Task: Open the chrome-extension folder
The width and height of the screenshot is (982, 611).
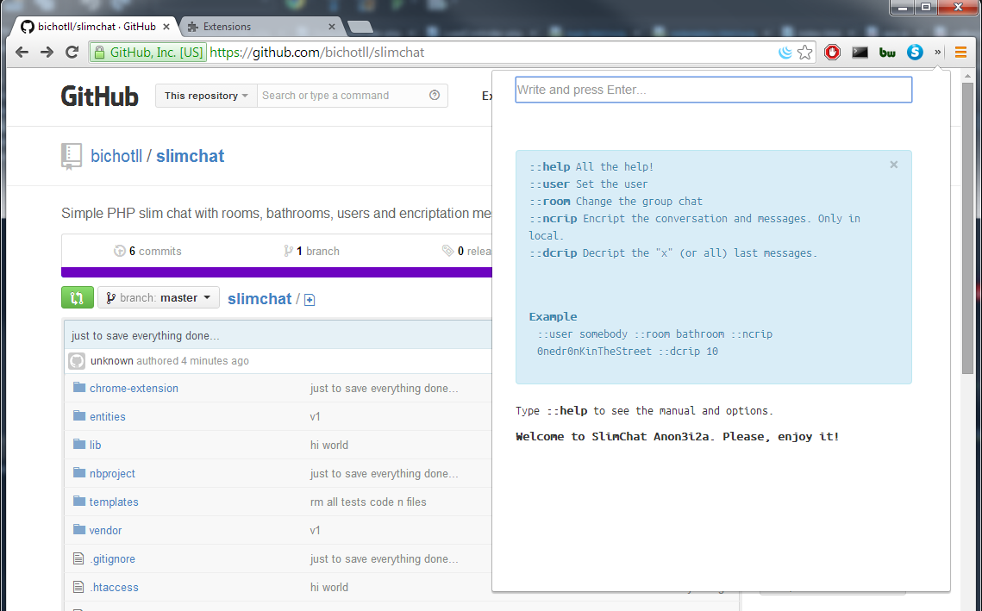Action: (x=134, y=388)
